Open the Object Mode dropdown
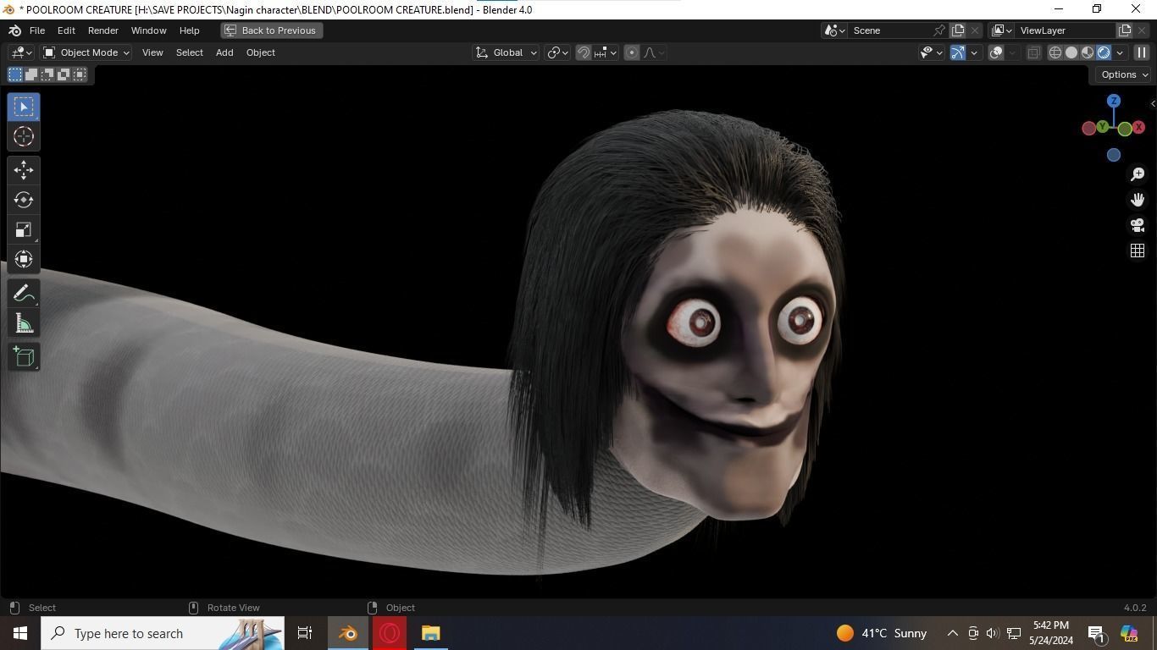Image resolution: width=1157 pixels, height=650 pixels. (x=86, y=52)
